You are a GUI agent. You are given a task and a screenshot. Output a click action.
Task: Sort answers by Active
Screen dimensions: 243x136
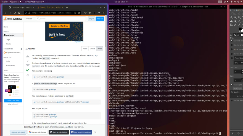click(x=85, y=49)
